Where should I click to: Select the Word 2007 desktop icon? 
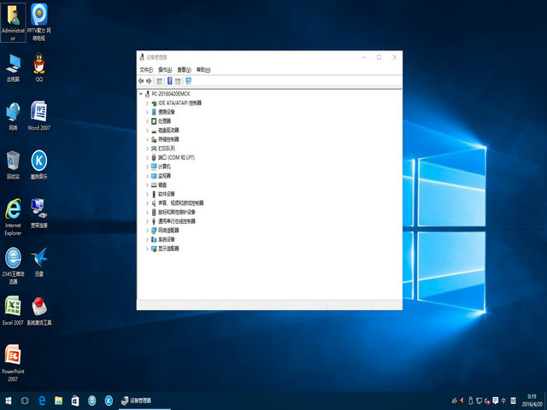pos(39,116)
